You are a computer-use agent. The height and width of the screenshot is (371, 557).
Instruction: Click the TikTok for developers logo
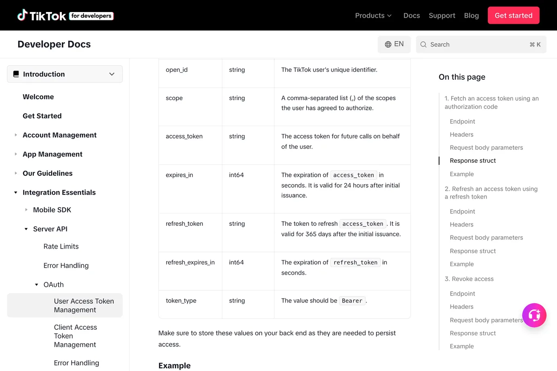65,15
